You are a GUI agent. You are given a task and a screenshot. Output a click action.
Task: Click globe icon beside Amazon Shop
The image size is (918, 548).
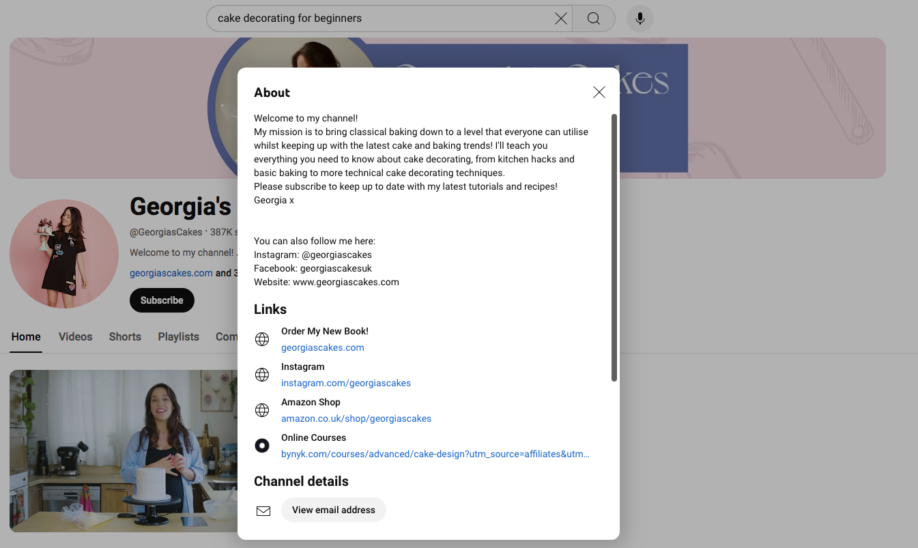click(262, 410)
